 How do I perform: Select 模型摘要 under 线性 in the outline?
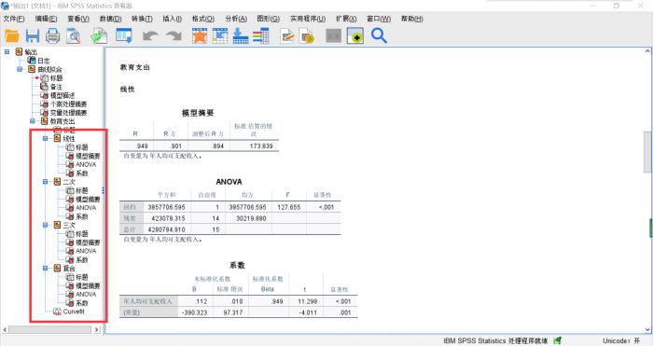pos(88,156)
